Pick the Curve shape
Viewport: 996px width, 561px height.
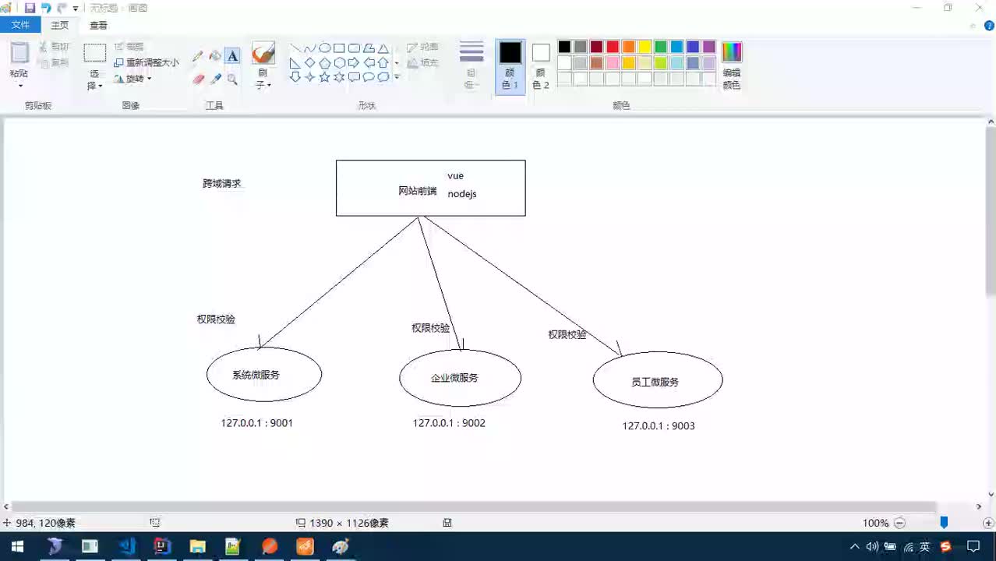click(310, 48)
